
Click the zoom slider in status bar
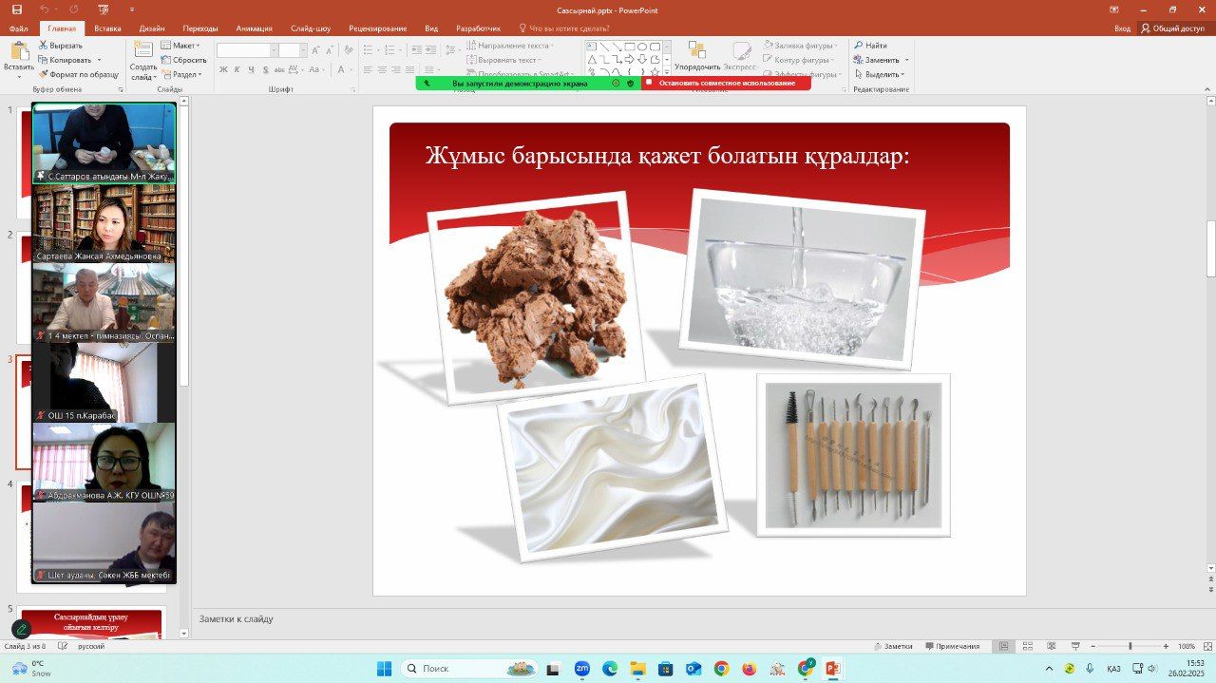click(x=1129, y=646)
